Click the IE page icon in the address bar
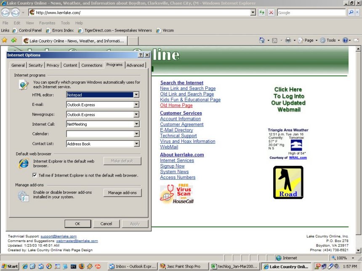Viewport: 362px width, 271px height. [x=32, y=13]
